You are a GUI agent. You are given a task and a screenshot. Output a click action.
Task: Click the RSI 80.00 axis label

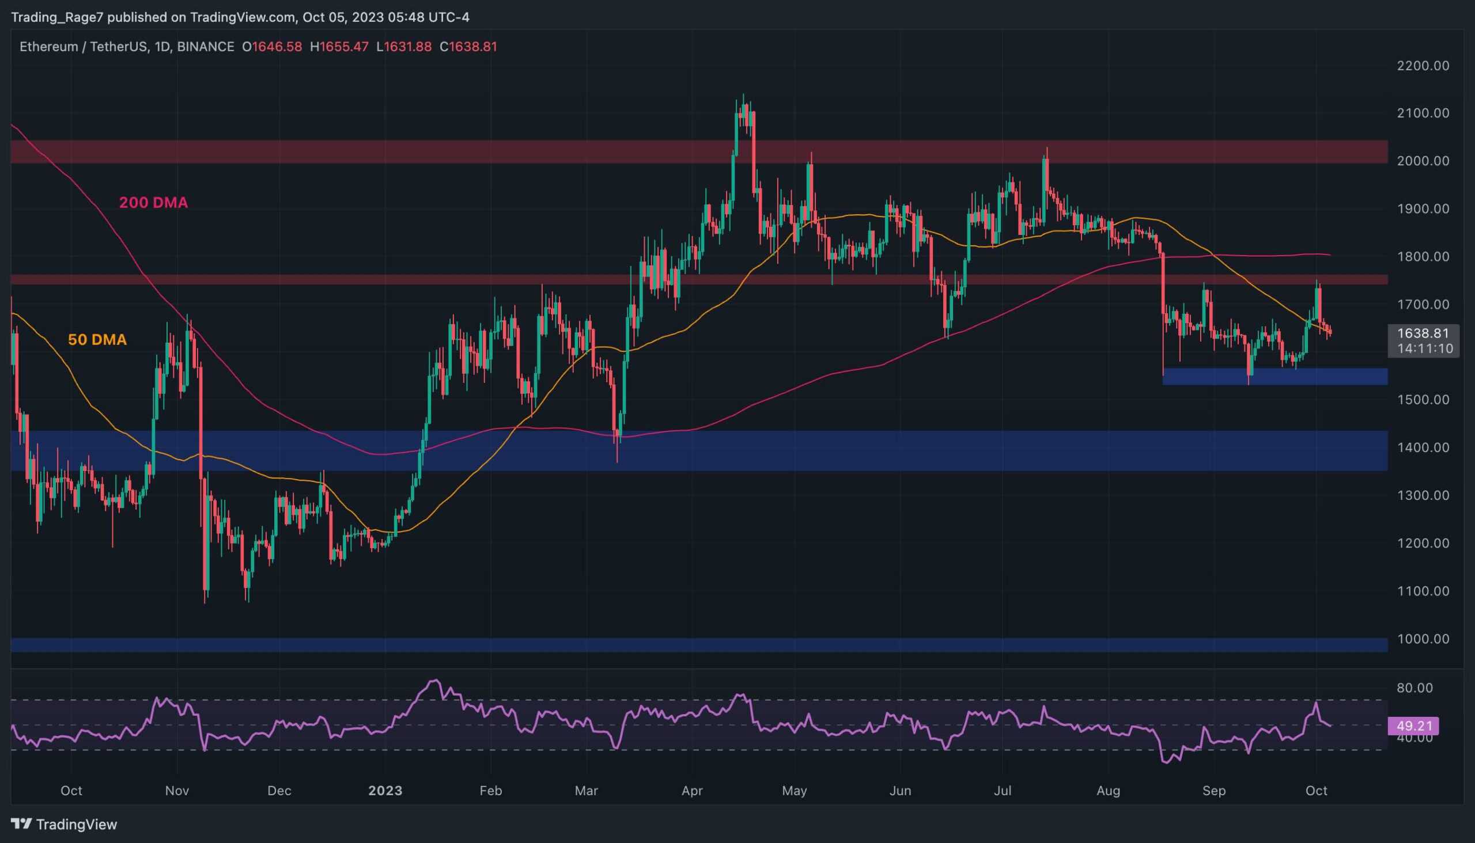click(1414, 688)
